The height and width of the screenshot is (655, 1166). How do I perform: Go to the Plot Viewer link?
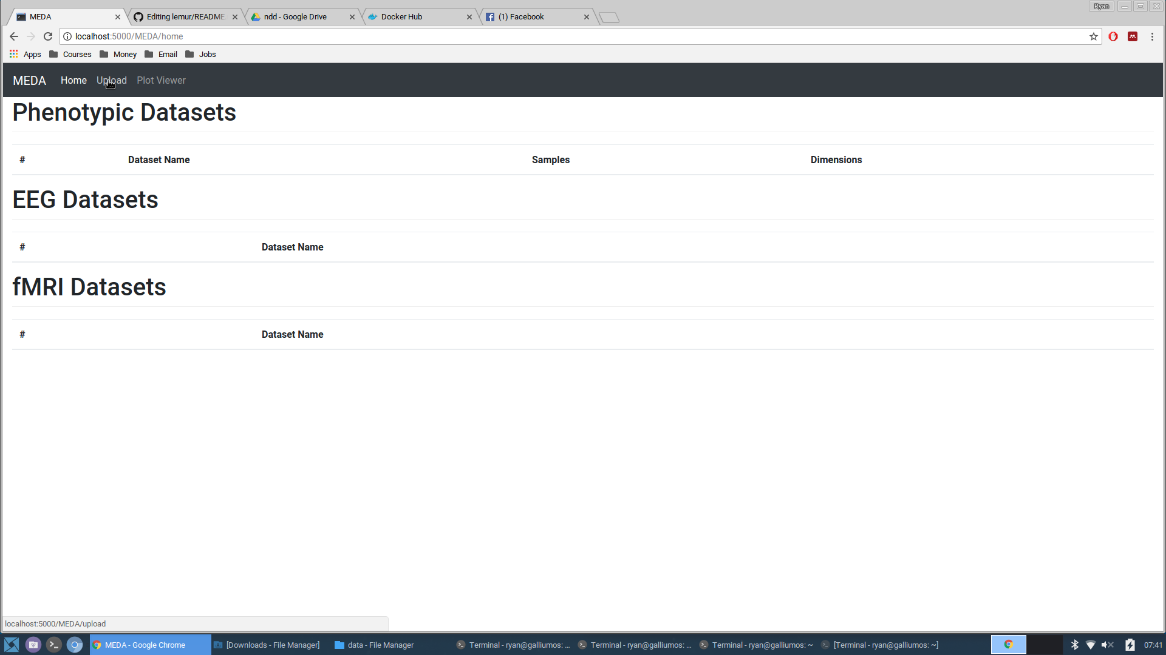pyautogui.click(x=161, y=80)
